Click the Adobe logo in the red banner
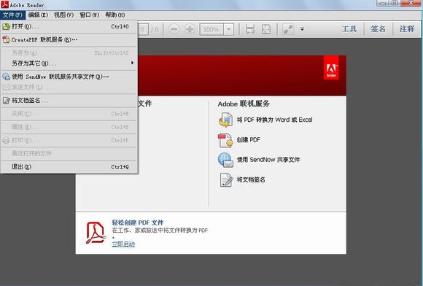 click(x=331, y=68)
